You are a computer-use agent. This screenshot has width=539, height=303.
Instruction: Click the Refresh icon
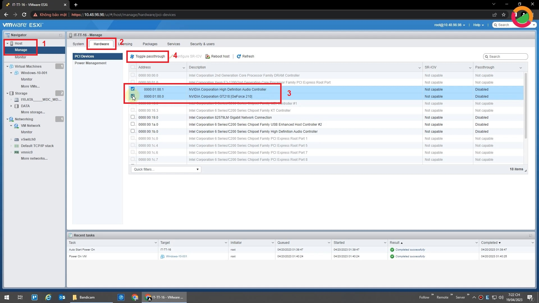click(239, 56)
